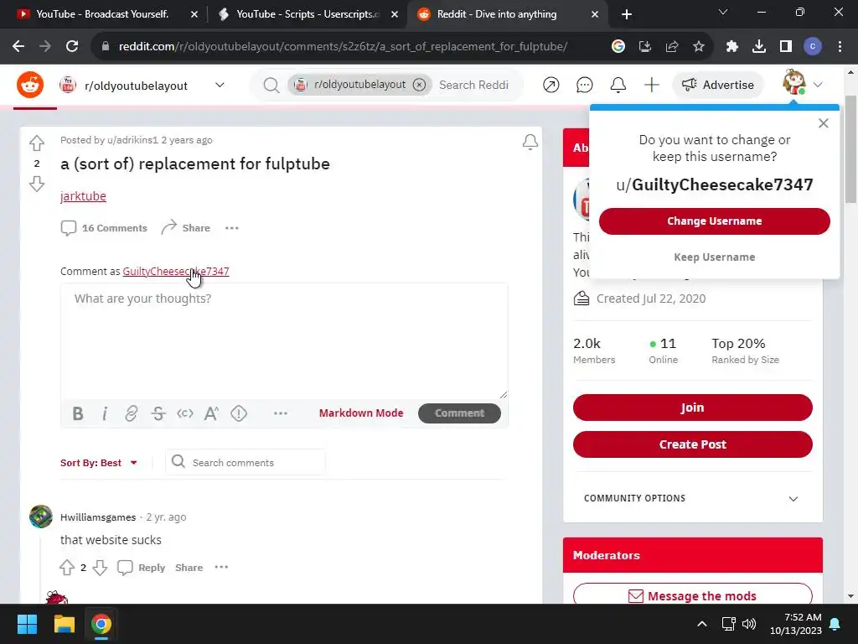Apply superscript formatting in comment editor
This screenshot has height=644, width=858.
(x=212, y=413)
